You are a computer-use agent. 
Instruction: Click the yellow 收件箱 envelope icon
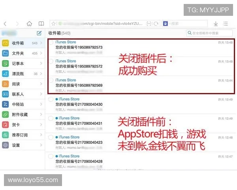(x=6, y=43)
